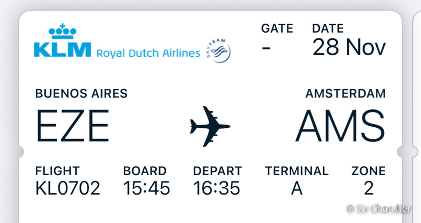Click the boarding time 15:45
This screenshot has height=223, width=421.
point(146,188)
